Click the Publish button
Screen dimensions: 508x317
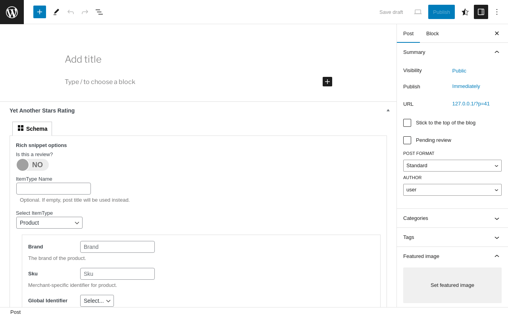point(441,12)
